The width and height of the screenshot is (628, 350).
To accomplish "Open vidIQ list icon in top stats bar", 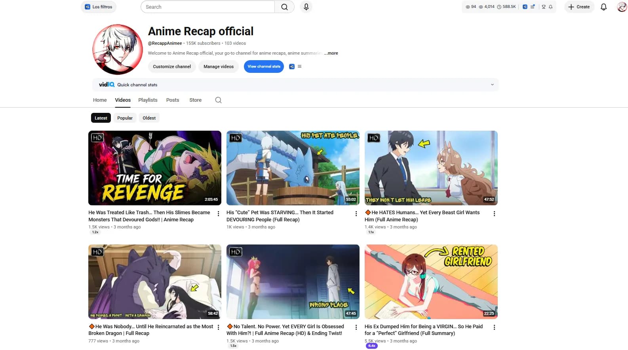I will coord(533,7).
